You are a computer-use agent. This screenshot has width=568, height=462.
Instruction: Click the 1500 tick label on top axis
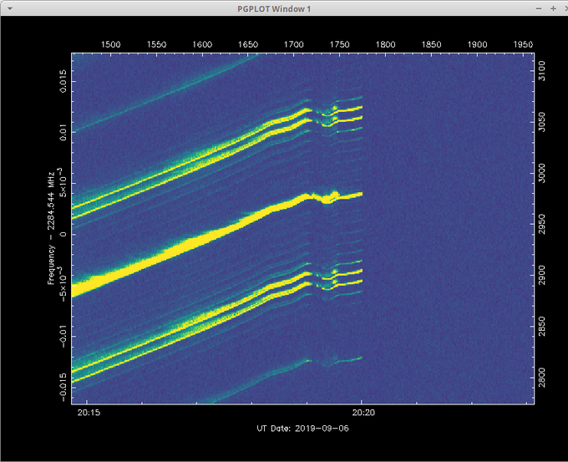(110, 43)
